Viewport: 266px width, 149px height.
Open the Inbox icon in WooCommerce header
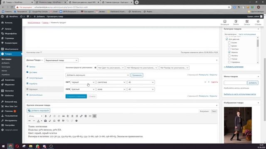(x=225, y=22)
